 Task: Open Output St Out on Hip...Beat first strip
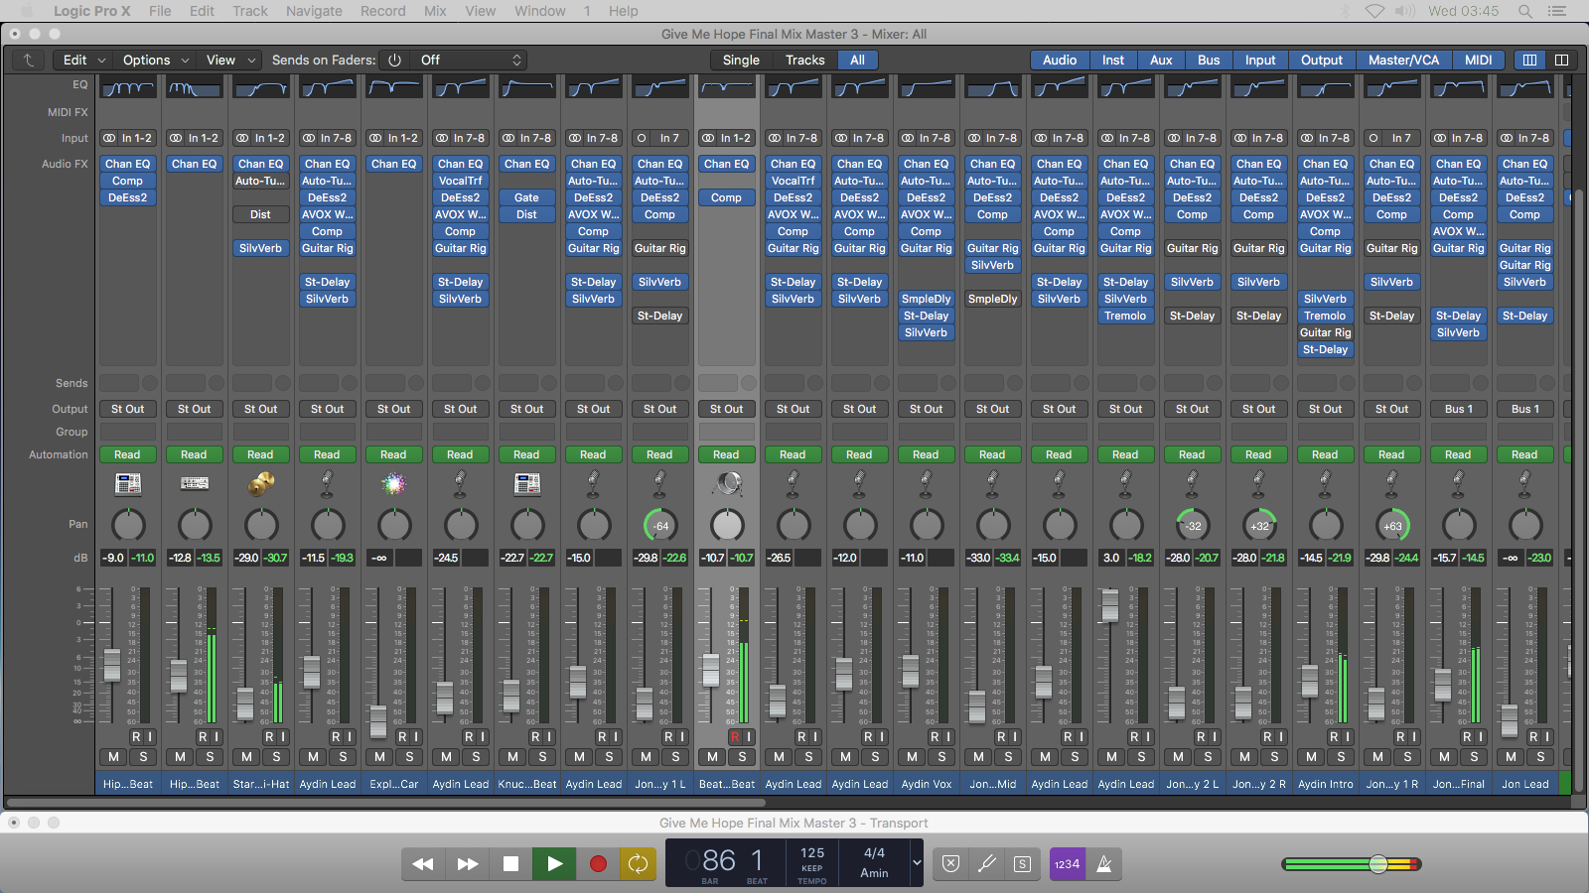128,409
